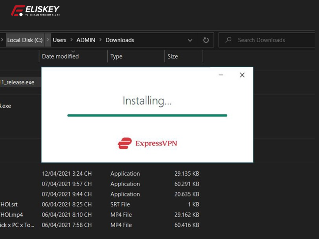Viewport: 319px width, 239px height.
Task: Expand the chevron between ADMIN and Downloads
Action: pyautogui.click(x=100, y=40)
